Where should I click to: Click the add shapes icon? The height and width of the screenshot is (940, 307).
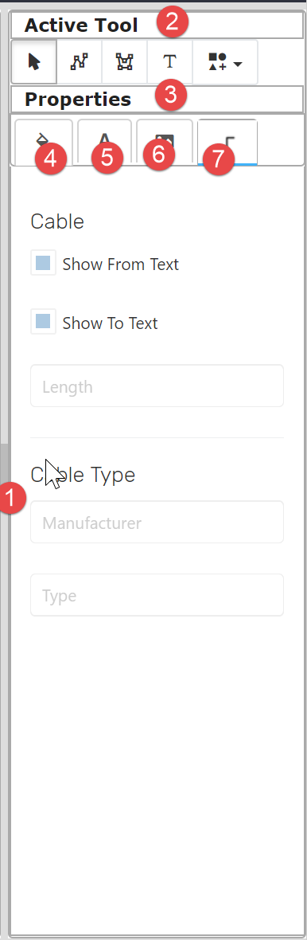pyautogui.click(x=216, y=62)
